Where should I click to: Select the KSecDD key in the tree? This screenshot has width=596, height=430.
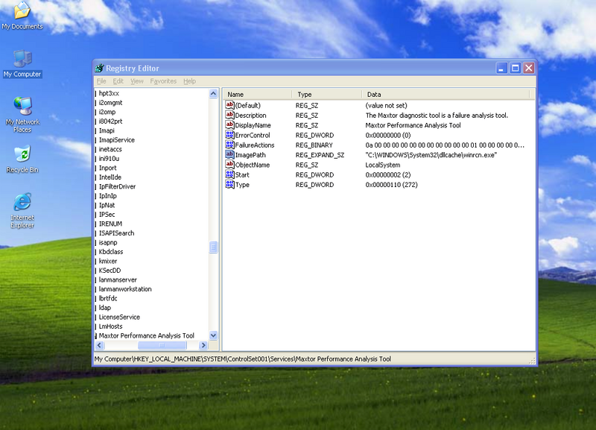pos(110,271)
